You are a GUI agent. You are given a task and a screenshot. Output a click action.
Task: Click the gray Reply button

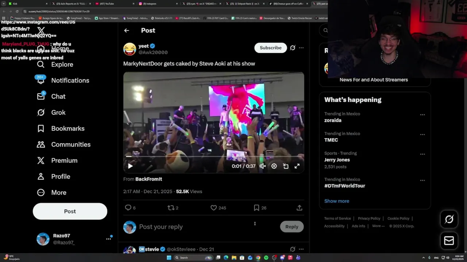tap(292, 227)
